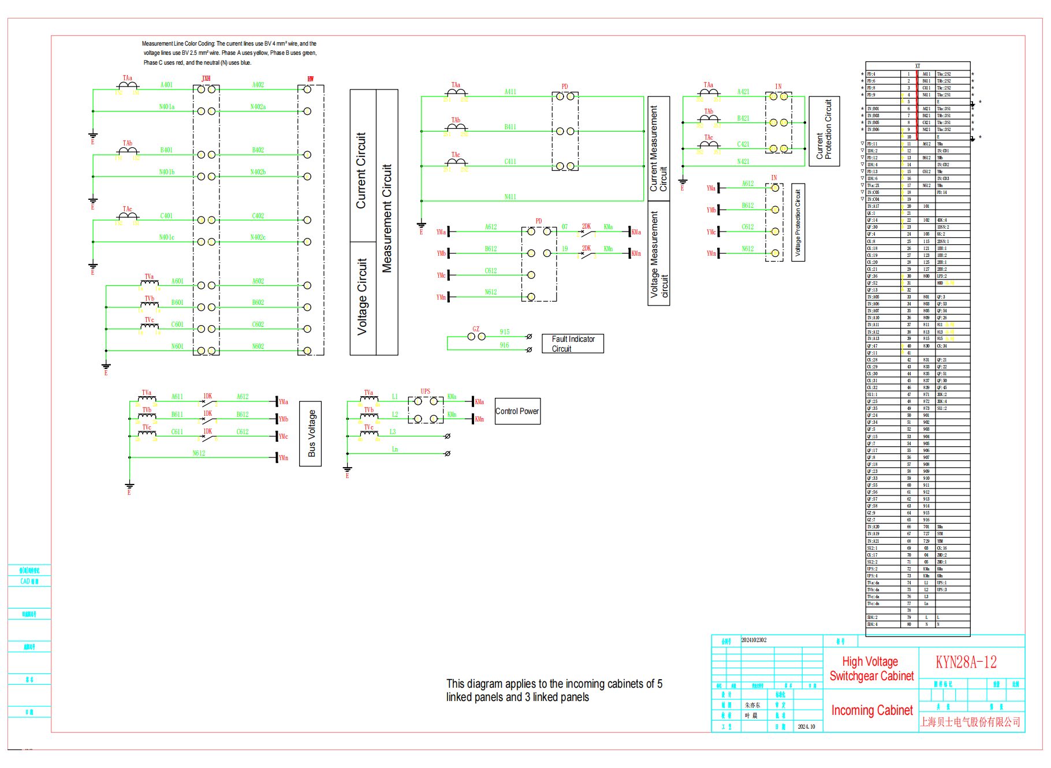Select the Current Protection Circuit label
This screenshot has height=768, width=1051.
pos(823,131)
